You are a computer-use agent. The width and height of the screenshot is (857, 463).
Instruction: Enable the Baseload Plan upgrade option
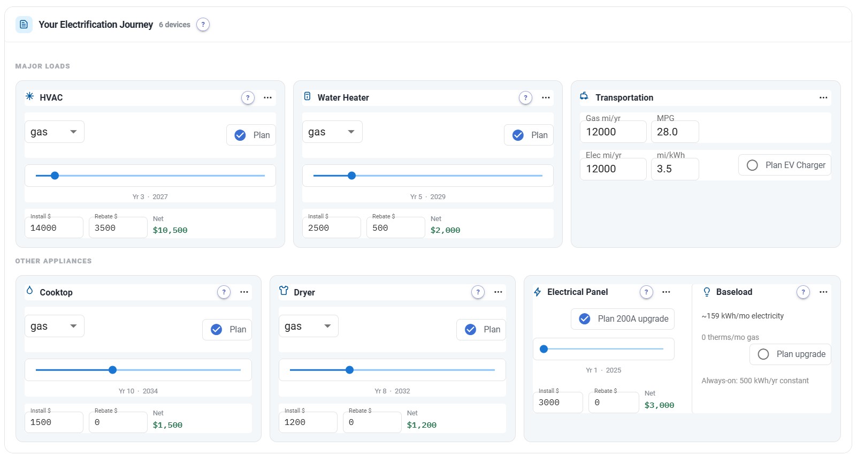pos(791,354)
